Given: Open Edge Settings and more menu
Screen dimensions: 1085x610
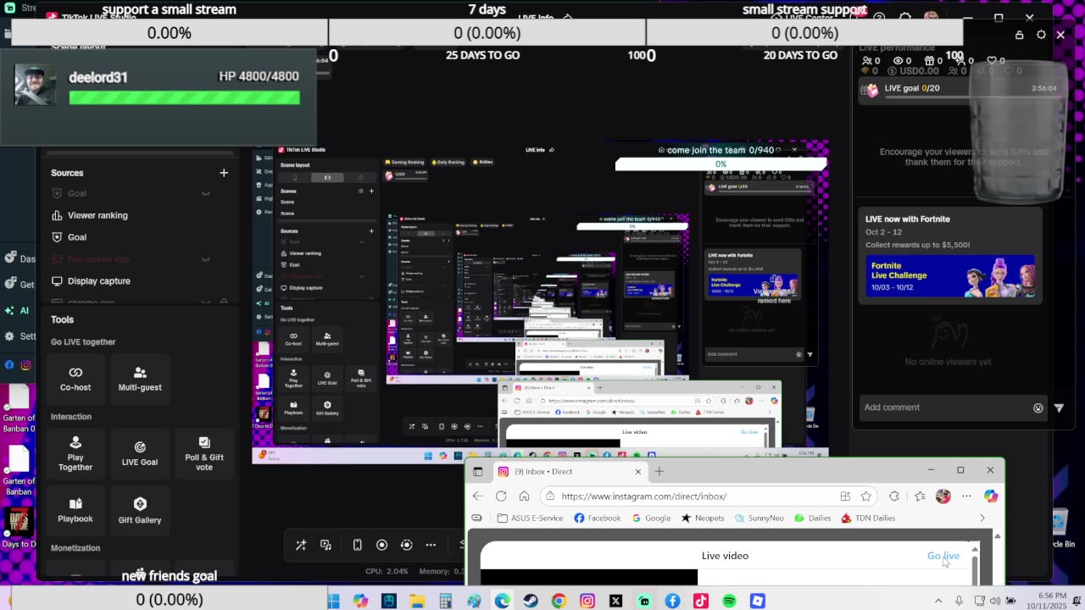Looking at the screenshot, I should pos(966,496).
